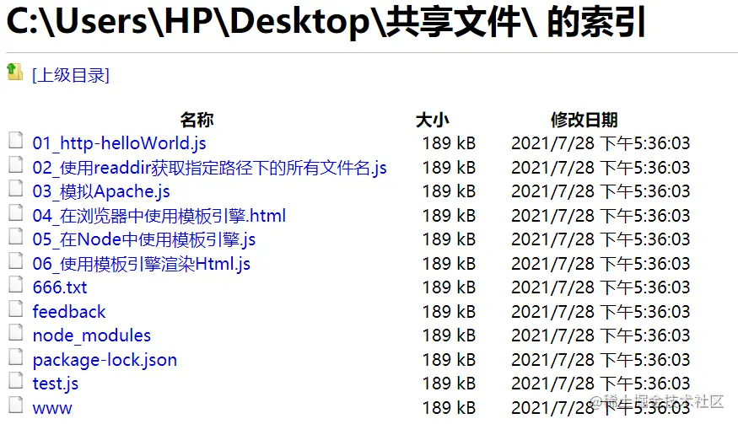Click file icon beside package-lock.json
Image resolution: width=738 pixels, height=424 pixels.
pyautogui.click(x=15, y=357)
